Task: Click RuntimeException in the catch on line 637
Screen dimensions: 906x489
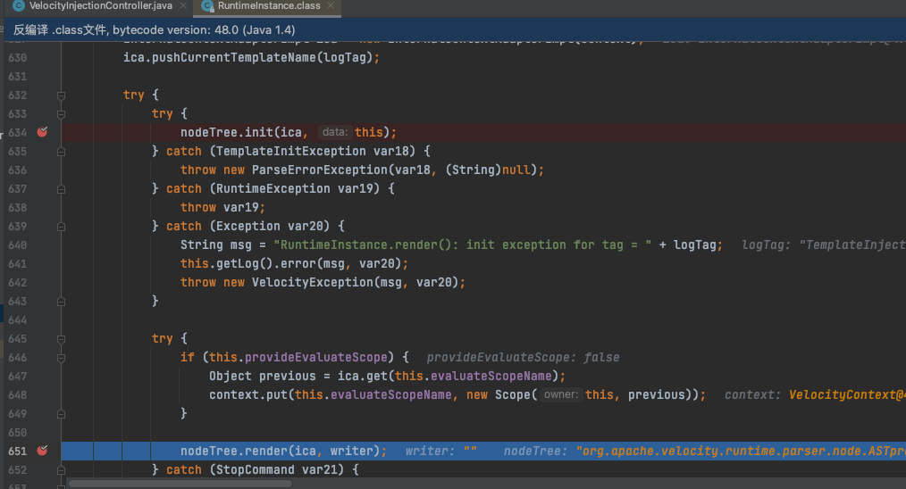Action: tap(273, 189)
